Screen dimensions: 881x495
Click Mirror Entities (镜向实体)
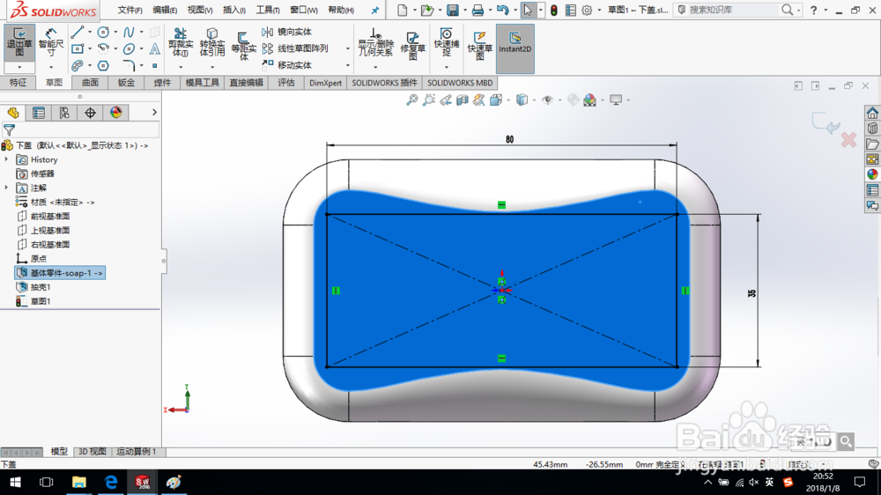(x=287, y=32)
